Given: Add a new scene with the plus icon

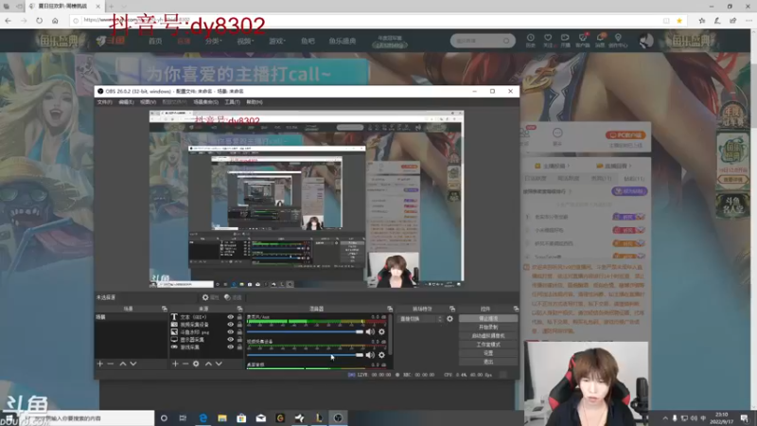Looking at the screenshot, I should (100, 364).
